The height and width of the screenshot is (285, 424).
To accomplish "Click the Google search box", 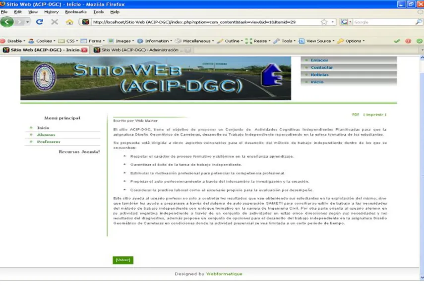I will coord(384,22).
